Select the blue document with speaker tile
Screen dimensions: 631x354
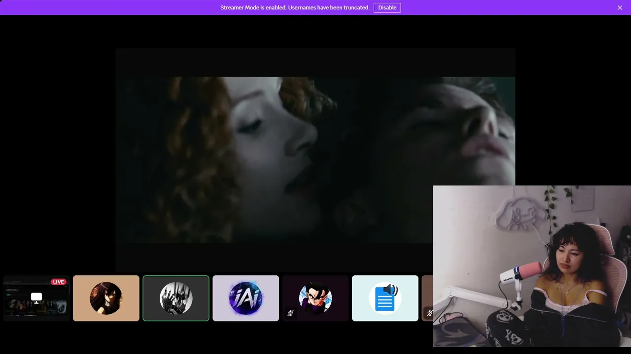(x=385, y=298)
